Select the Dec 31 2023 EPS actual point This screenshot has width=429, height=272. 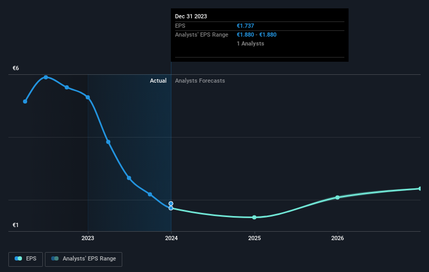click(x=171, y=208)
